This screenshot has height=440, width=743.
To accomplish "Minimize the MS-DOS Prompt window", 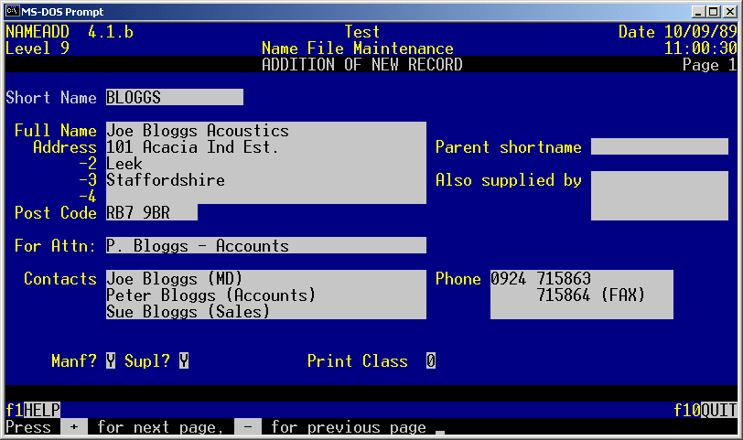I will (x=699, y=12).
